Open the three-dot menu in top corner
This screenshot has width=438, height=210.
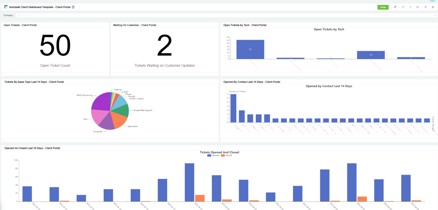click(432, 1)
